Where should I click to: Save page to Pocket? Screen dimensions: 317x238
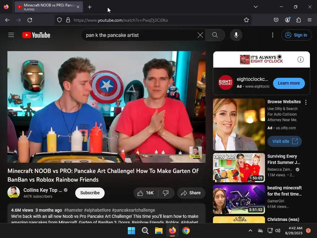[276, 20]
